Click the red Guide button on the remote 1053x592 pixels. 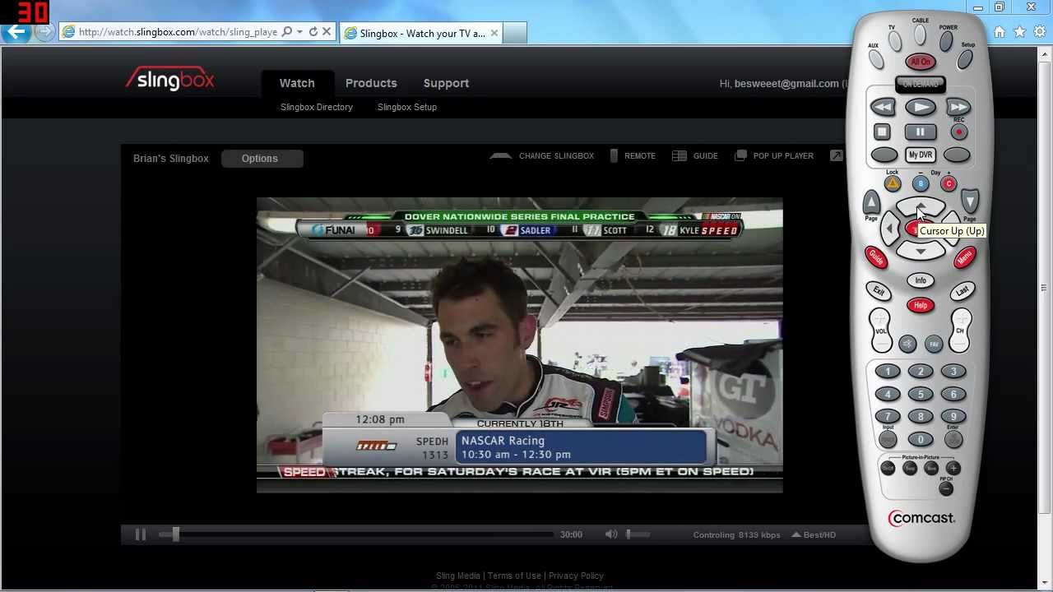(876, 258)
